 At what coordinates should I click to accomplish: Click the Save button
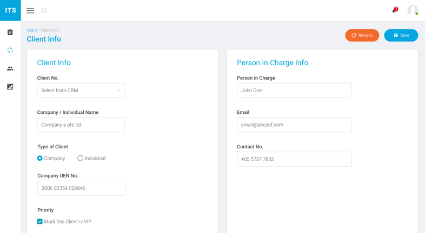tap(401, 36)
